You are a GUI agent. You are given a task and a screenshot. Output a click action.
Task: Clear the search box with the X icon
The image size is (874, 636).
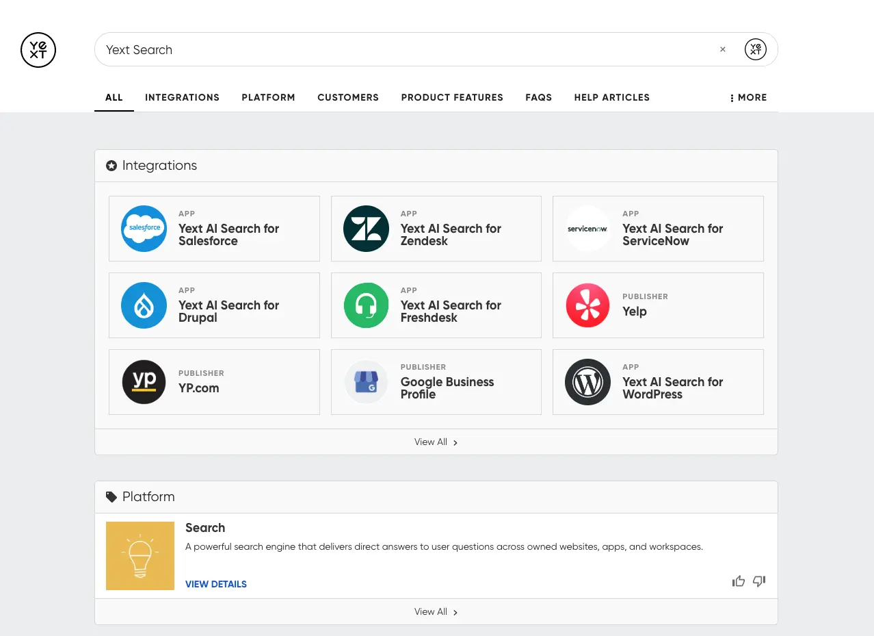722,49
